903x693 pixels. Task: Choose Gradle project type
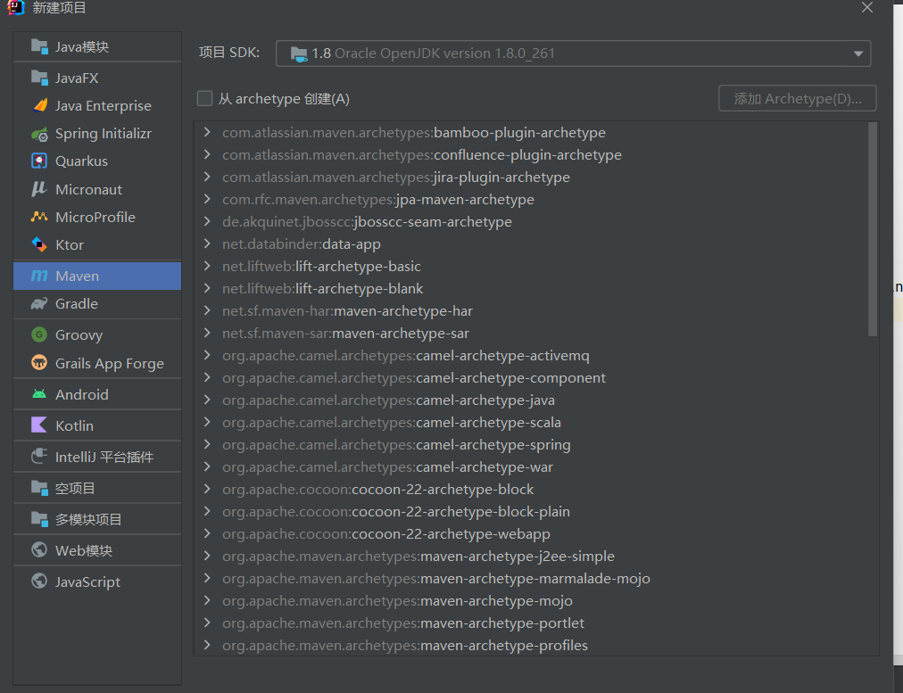point(97,304)
